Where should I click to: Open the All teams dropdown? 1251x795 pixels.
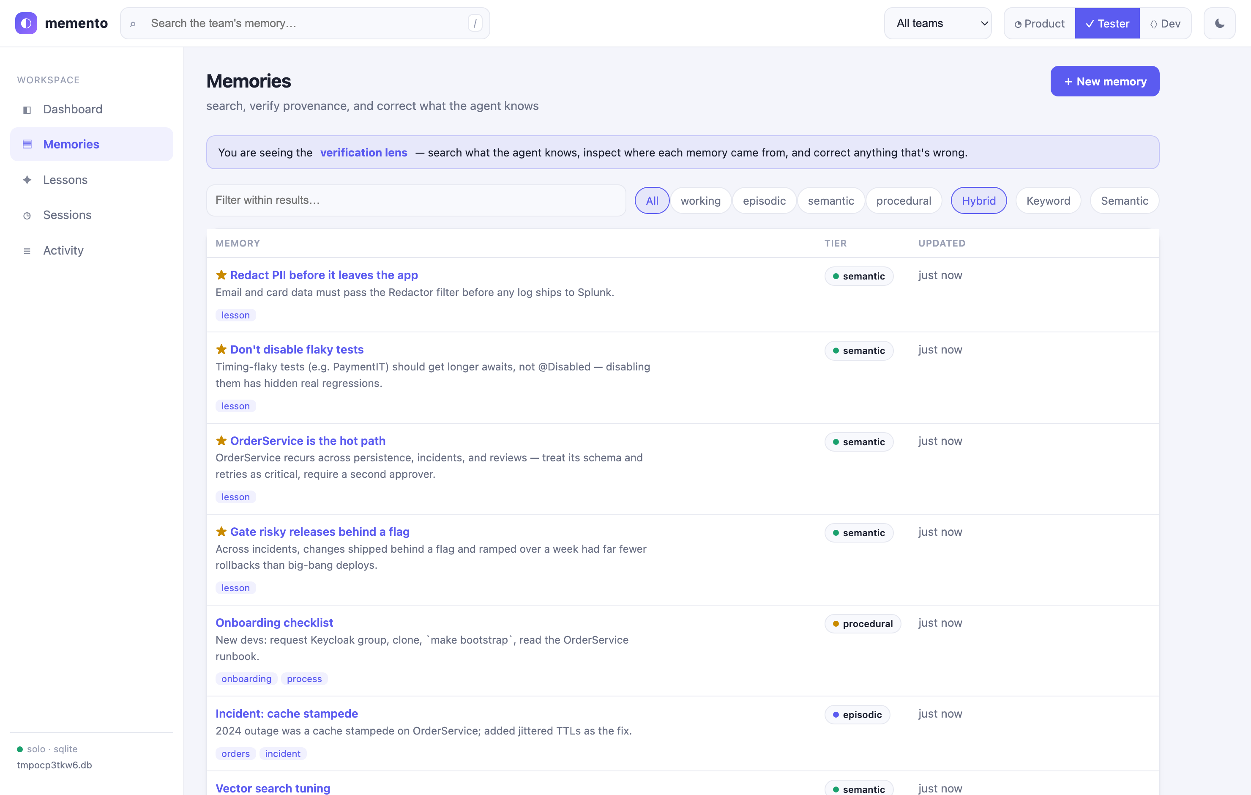[x=938, y=23]
